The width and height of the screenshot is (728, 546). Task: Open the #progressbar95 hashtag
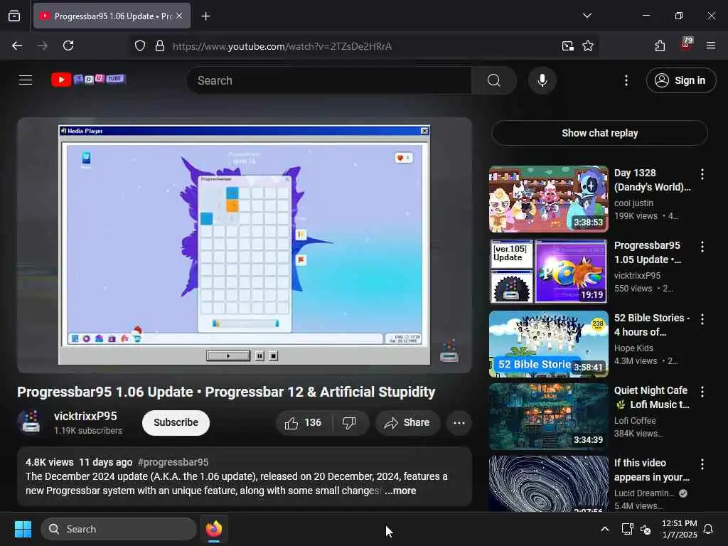click(173, 462)
